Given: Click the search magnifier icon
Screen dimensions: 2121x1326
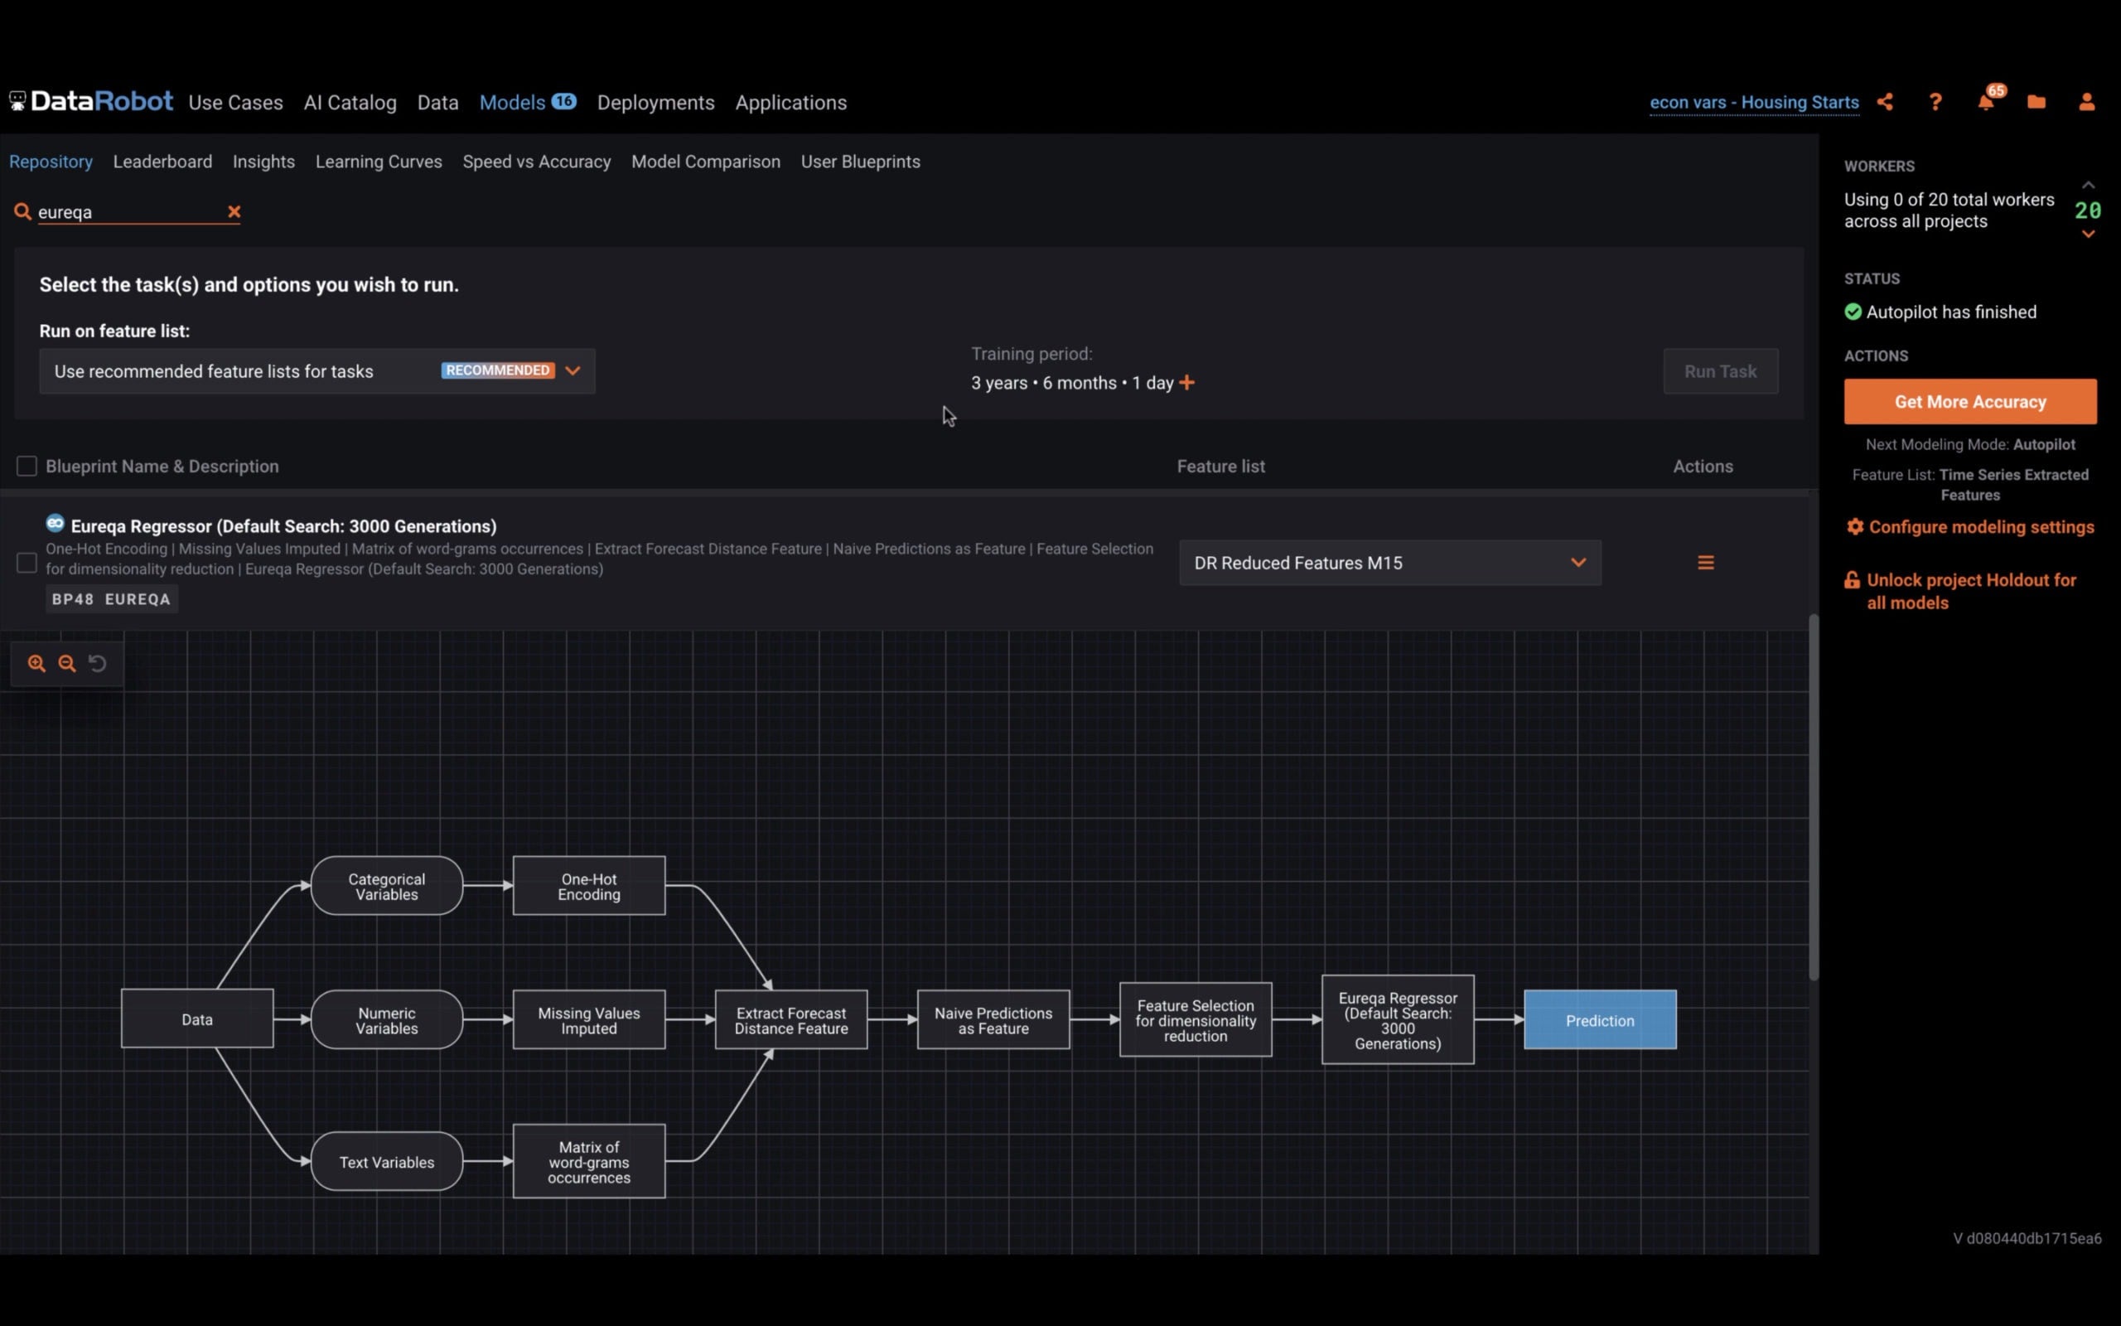Looking at the screenshot, I should point(23,211).
